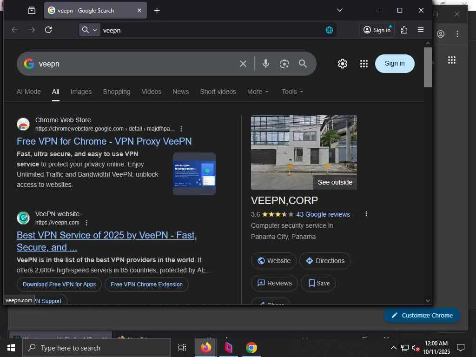Image resolution: width=476 pixels, height=357 pixels.
Task: Click Download Free VPN for Apps chip
Action: [x=59, y=284]
